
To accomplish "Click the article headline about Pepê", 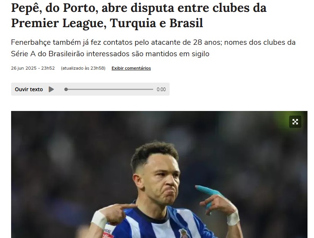I will pyautogui.click(x=139, y=15).
